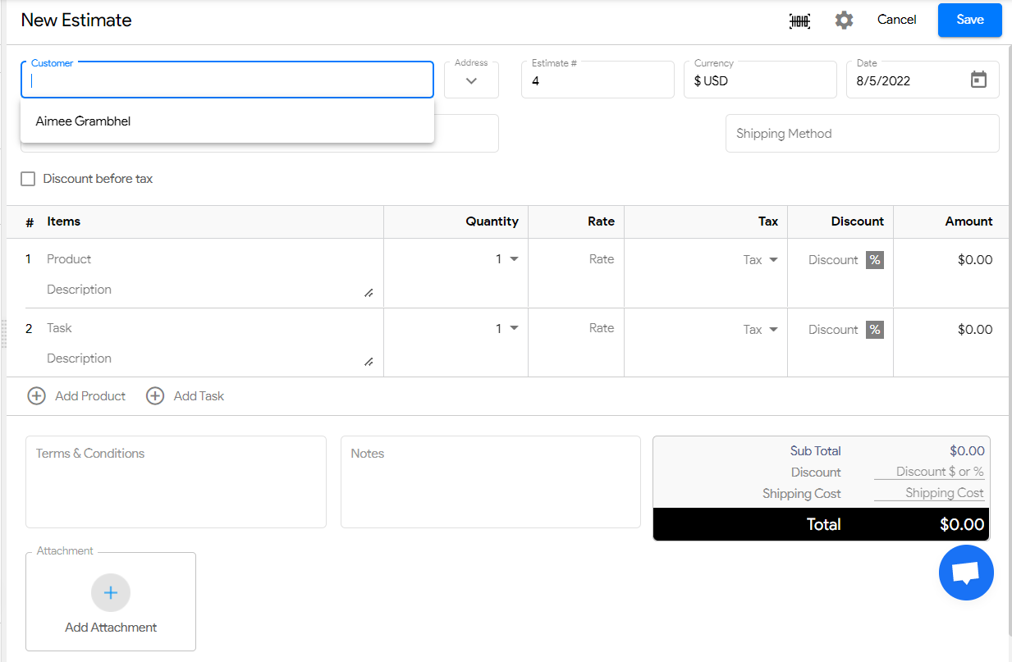
Task: Expand the Address dropdown
Action: pos(471,80)
